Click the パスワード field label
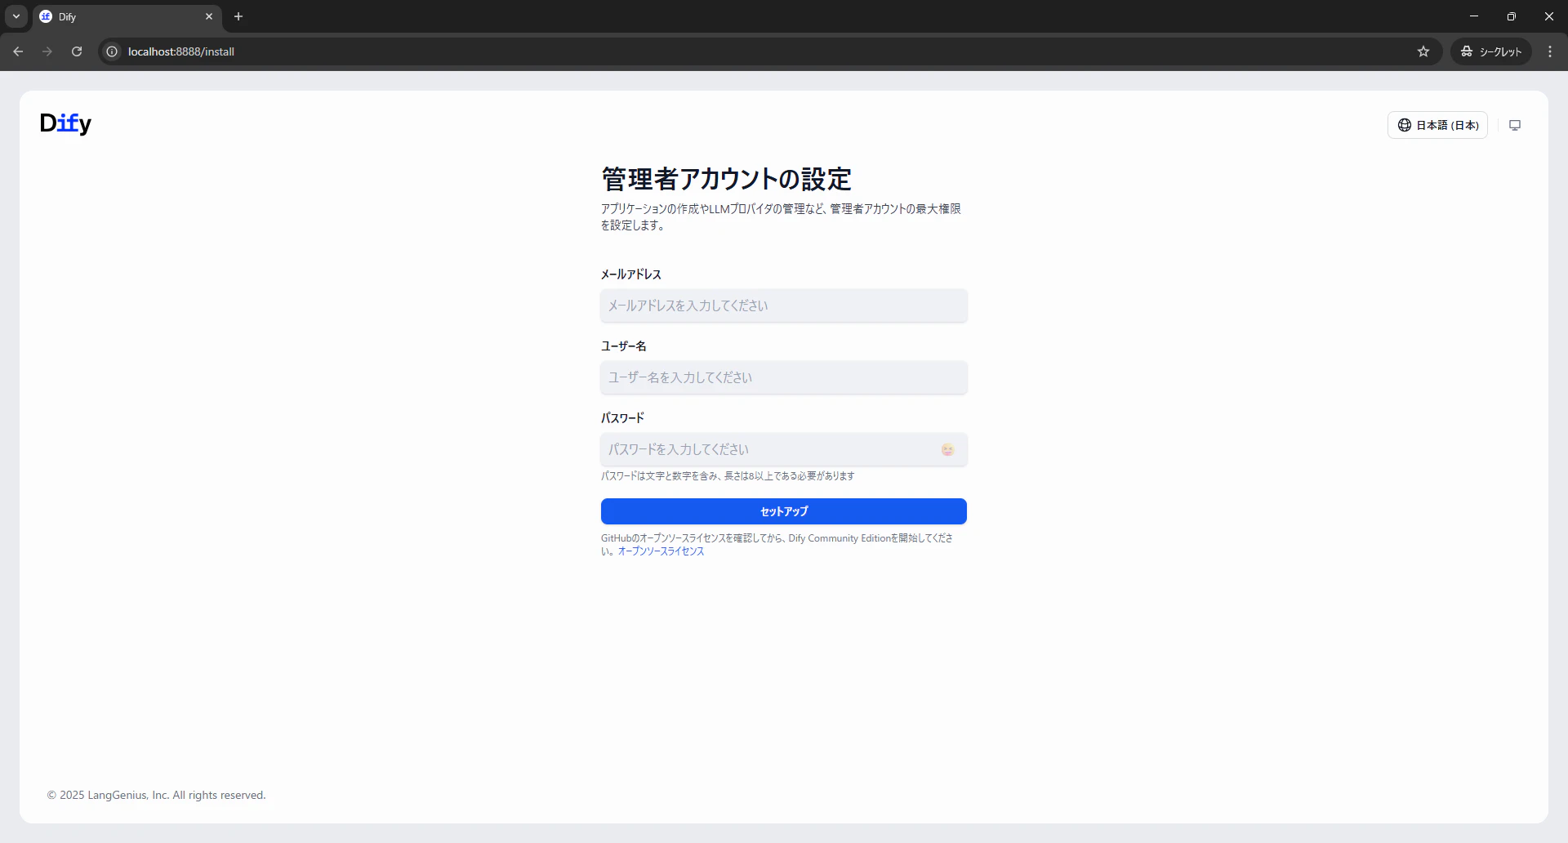 (x=623, y=418)
